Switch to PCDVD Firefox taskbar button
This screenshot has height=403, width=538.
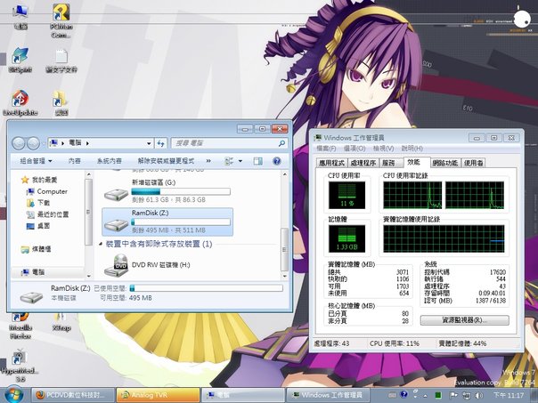click(x=73, y=395)
